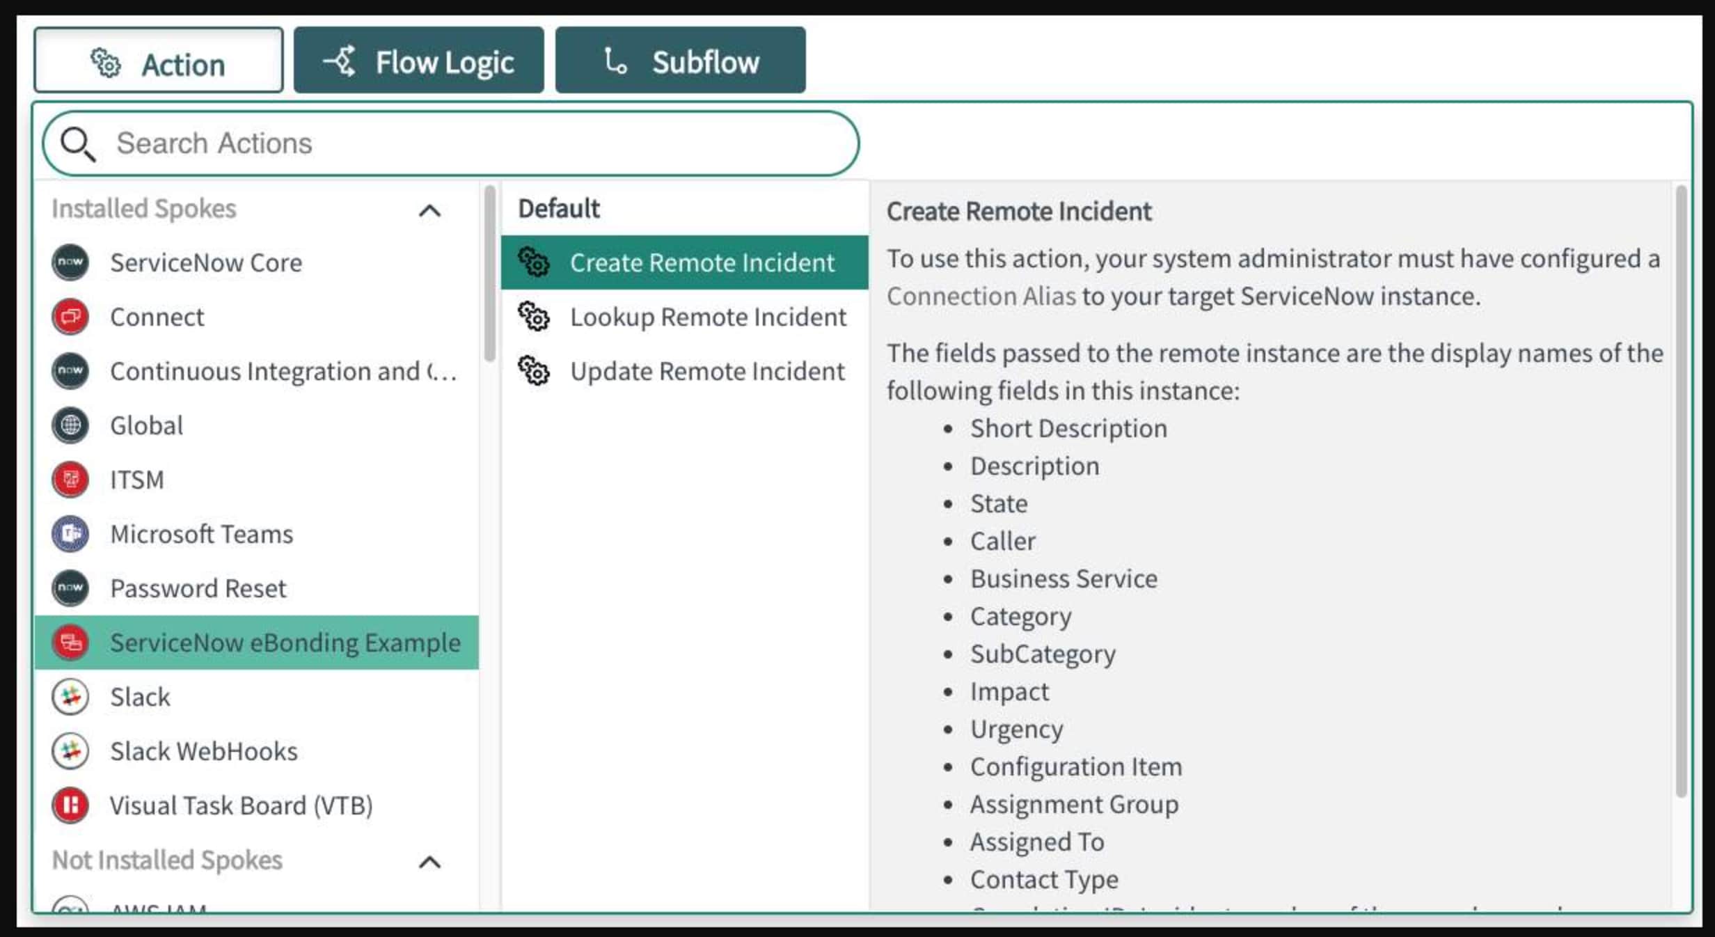Click the Configuration Item bullet
Viewport: 1715px width, 937px height.
coord(1076,766)
